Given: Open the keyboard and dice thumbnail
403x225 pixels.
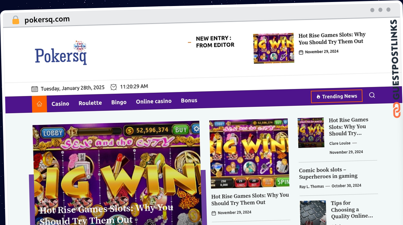Looking at the screenshot, I should coord(313,213).
